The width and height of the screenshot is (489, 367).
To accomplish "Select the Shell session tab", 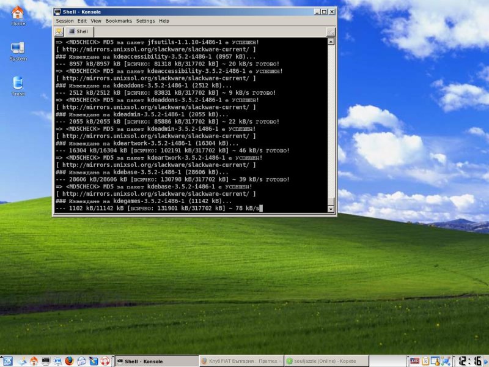I will point(79,32).
